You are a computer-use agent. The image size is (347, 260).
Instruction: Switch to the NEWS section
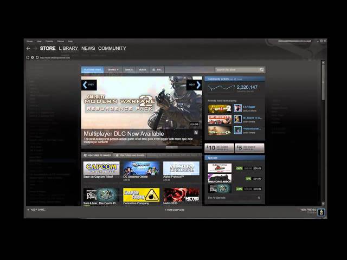(x=88, y=48)
